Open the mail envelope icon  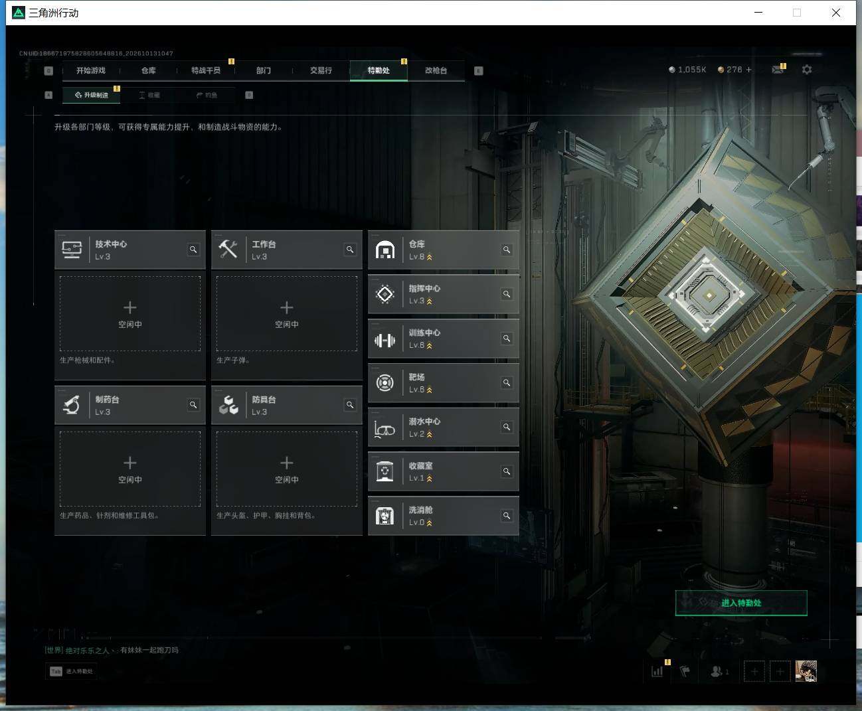778,70
